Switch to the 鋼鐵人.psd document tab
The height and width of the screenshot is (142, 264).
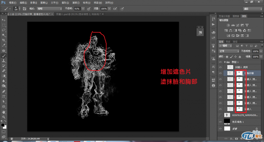tap(78, 14)
